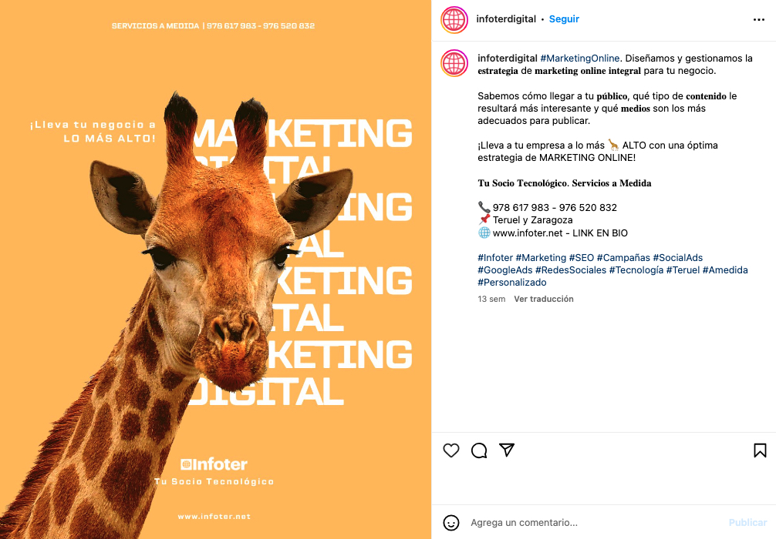This screenshot has height=539, width=776.
Task: Open the emoji picker smiley icon
Action: [450, 523]
